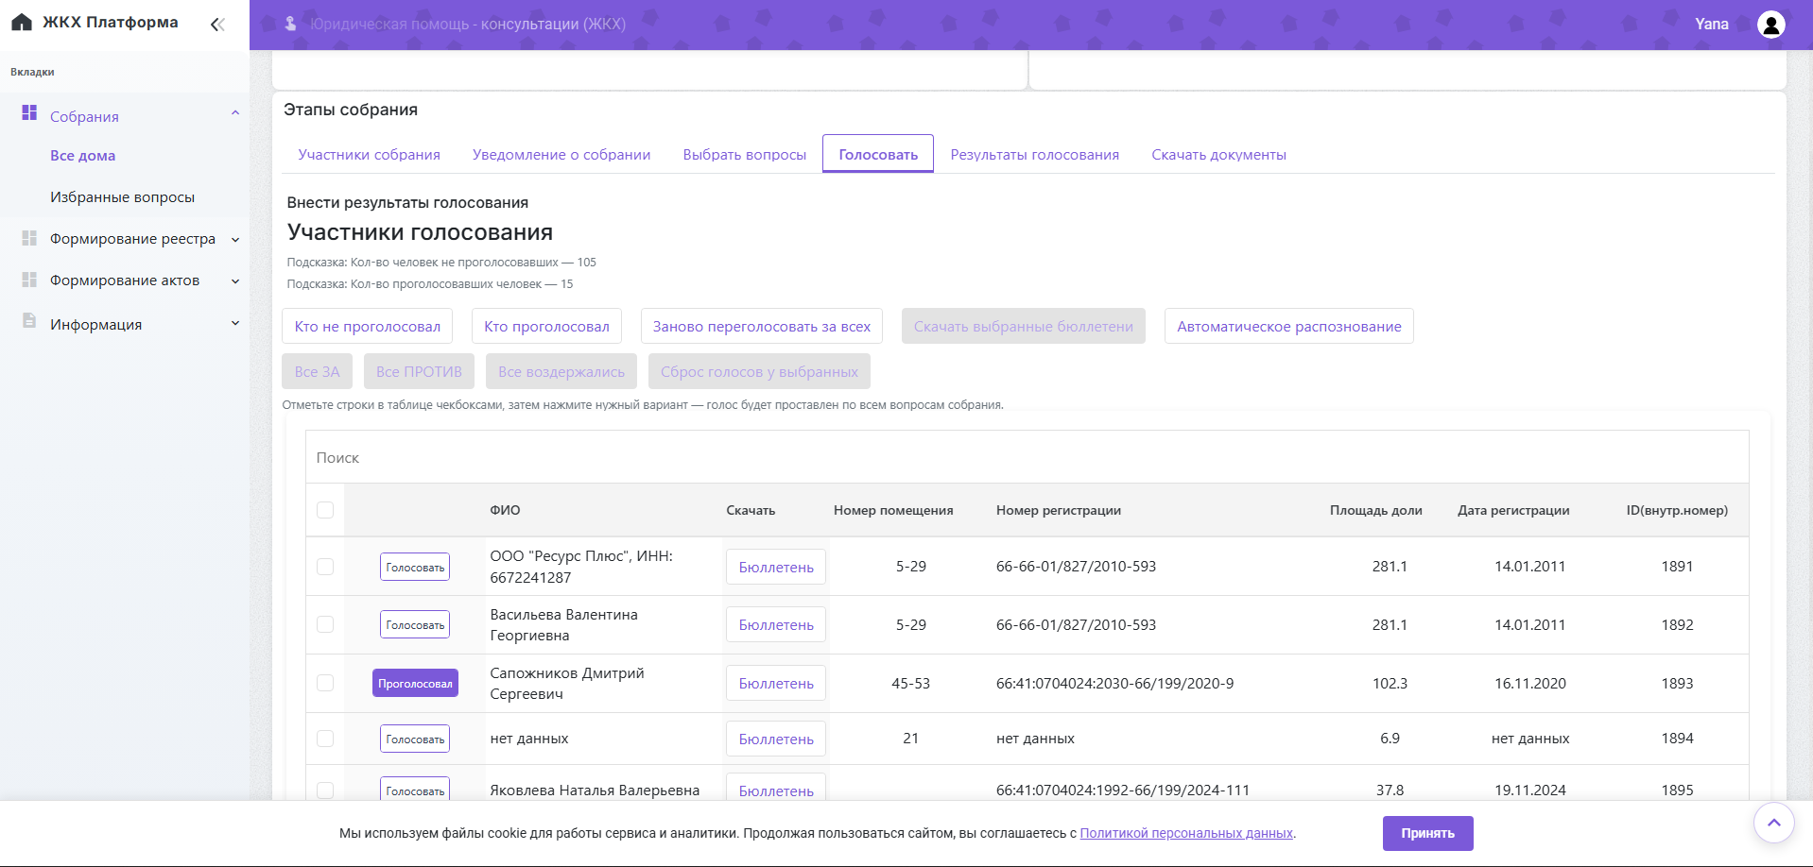Click Проголосовал badge for Сапожников

(x=415, y=683)
